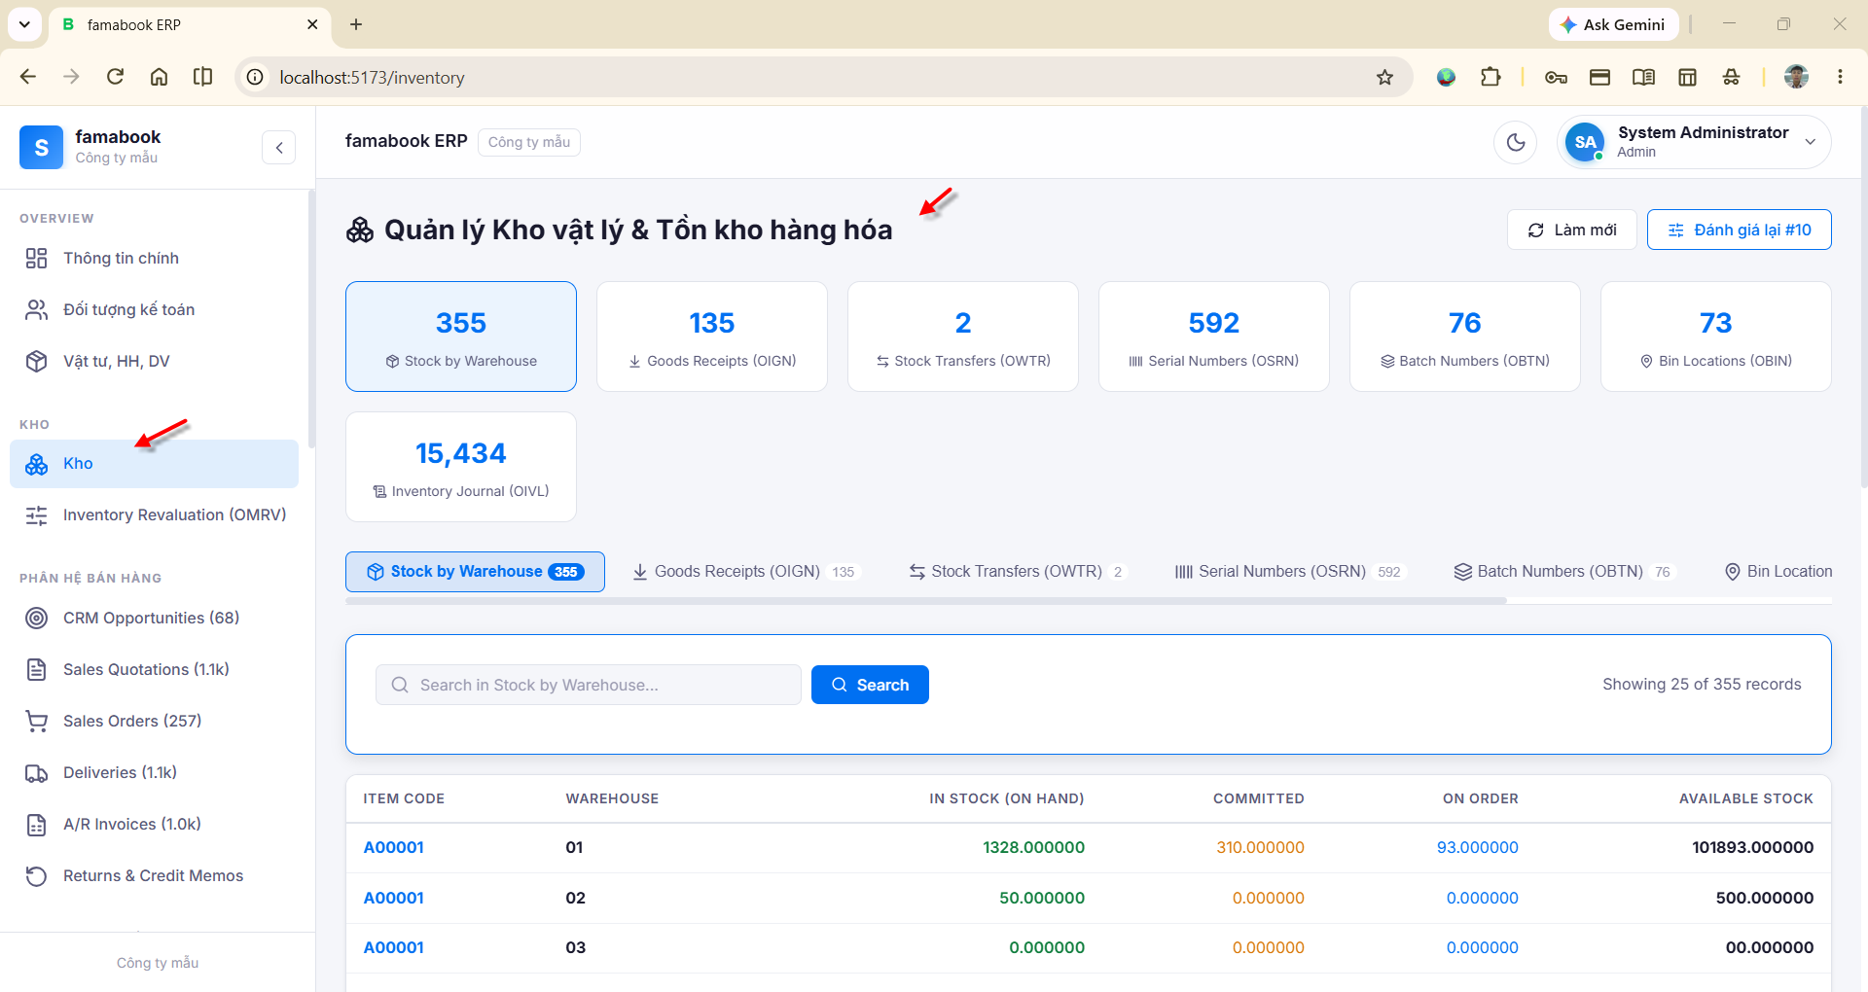Select the Kho sidebar item

(x=154, y=464)
